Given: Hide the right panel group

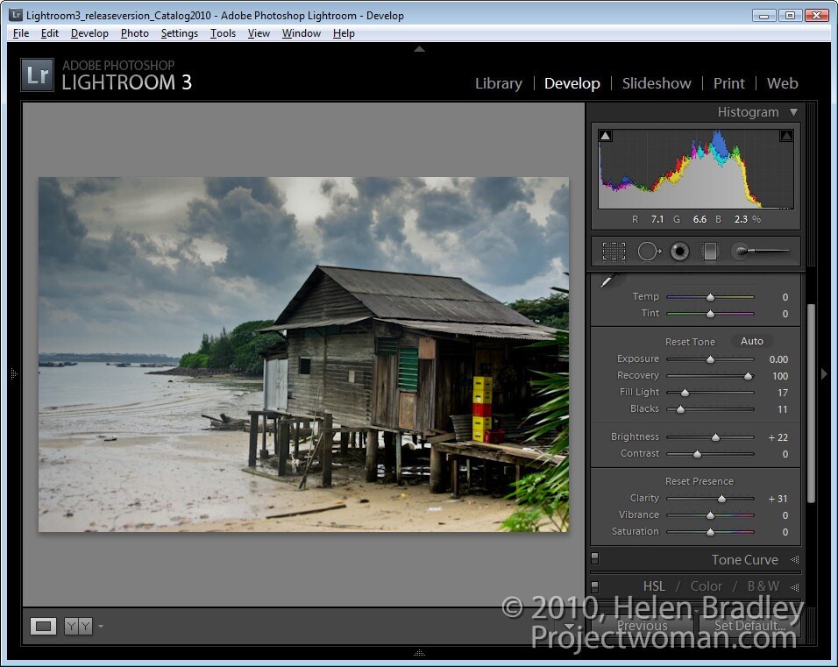Looking at the screenshot, I should 824,373.
